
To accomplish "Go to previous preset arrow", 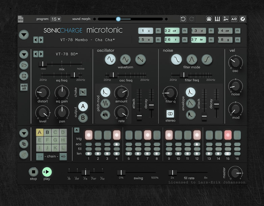I will pos(36,40).
